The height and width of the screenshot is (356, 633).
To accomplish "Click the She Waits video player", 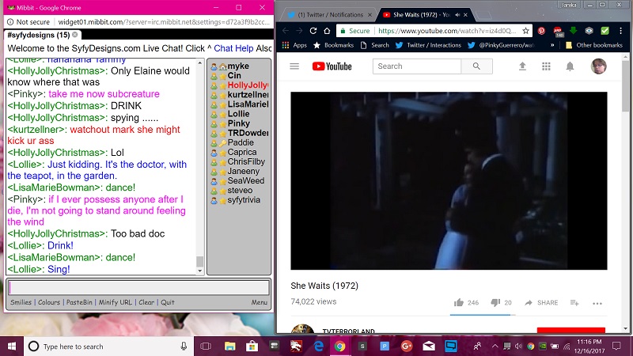I will 449,181.
